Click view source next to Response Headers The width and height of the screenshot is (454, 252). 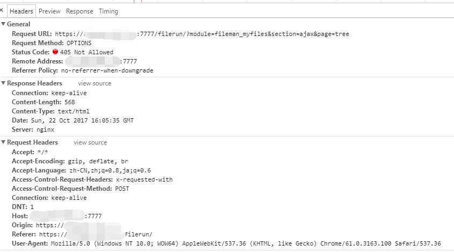click(95, 83)
